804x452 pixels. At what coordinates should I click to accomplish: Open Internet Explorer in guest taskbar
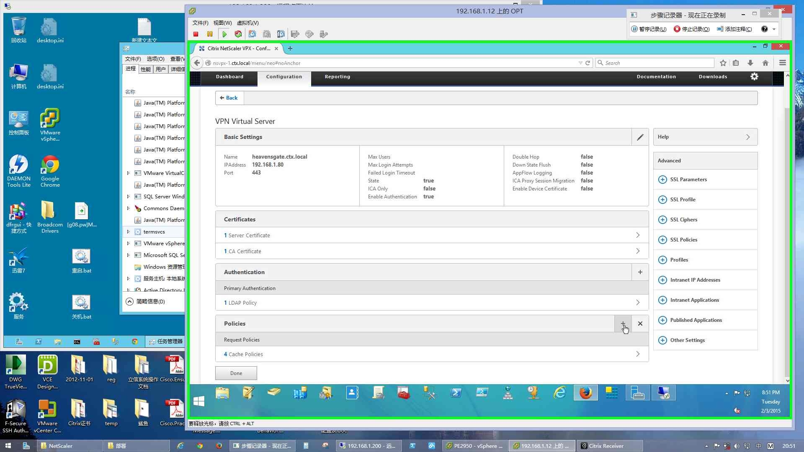(559, 393)
